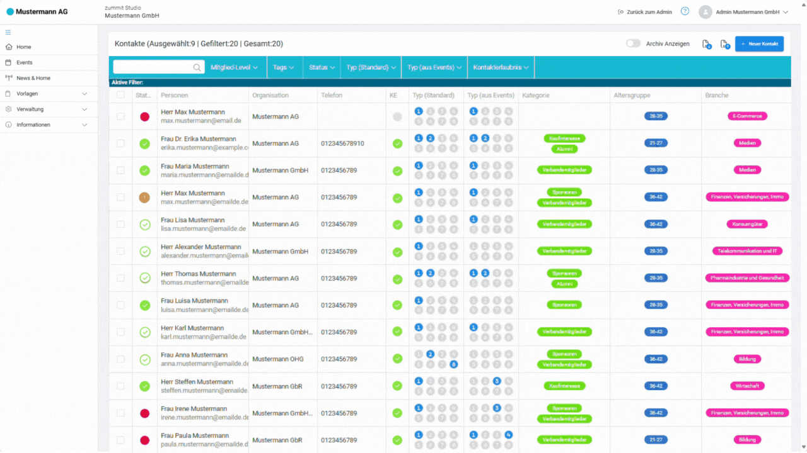Open the Mitglied-Level filter dropdown
The width and height of the screenshot is (807, 453).
point(234,67)
